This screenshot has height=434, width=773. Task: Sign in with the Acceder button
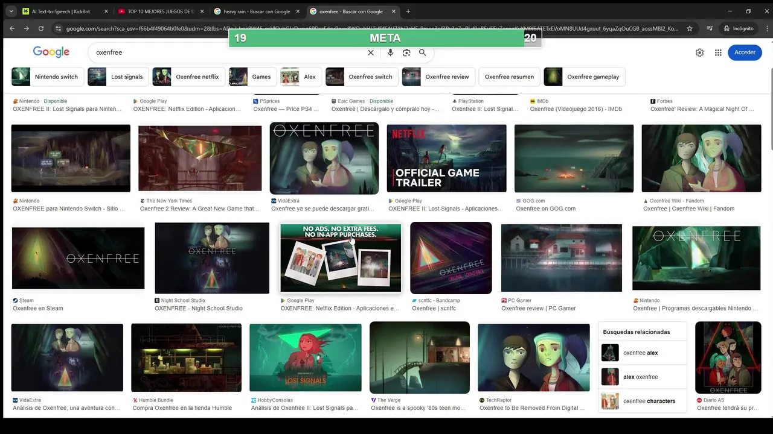coord(745,52)
